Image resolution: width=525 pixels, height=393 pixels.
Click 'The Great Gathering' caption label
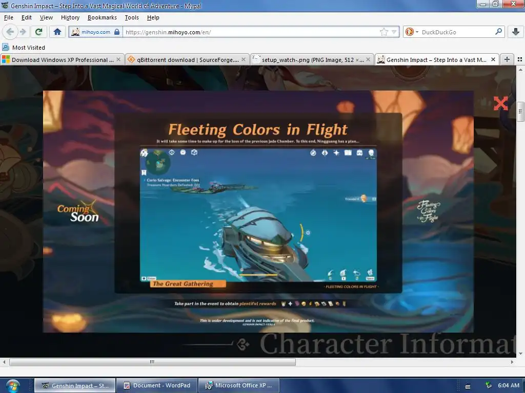[188, 283]
